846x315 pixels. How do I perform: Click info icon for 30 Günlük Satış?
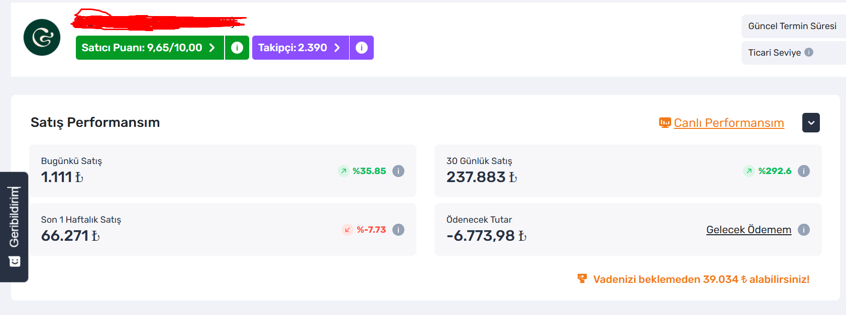pos(804,171)
